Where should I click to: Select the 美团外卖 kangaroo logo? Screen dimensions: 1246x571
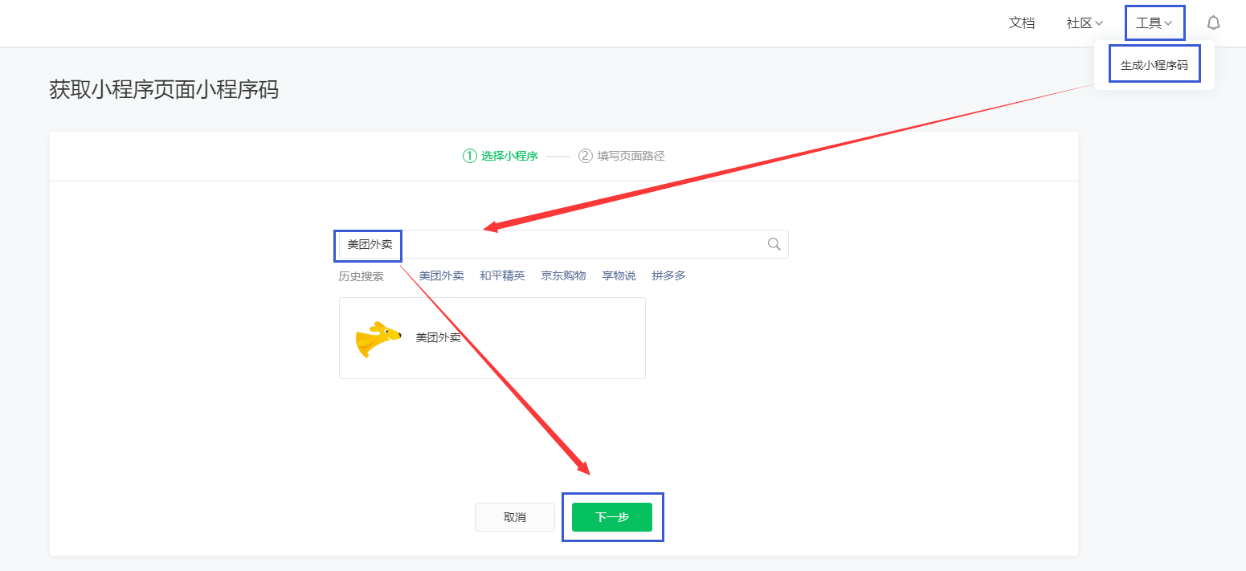[x=378, y=339]
